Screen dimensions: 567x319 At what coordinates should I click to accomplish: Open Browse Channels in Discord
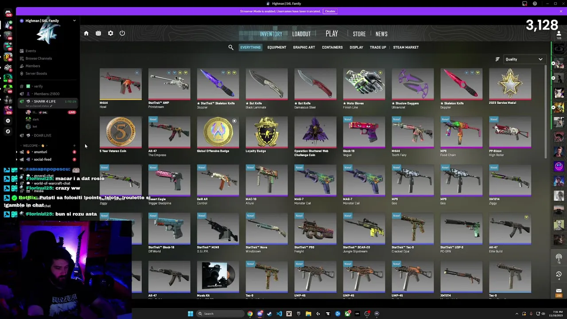pos(39,58)
